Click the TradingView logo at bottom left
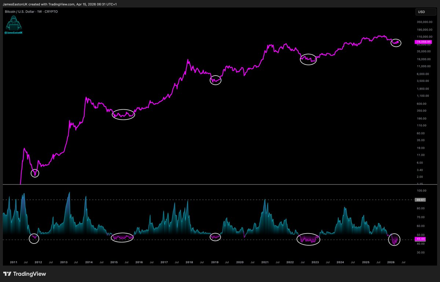 [24, 274]
